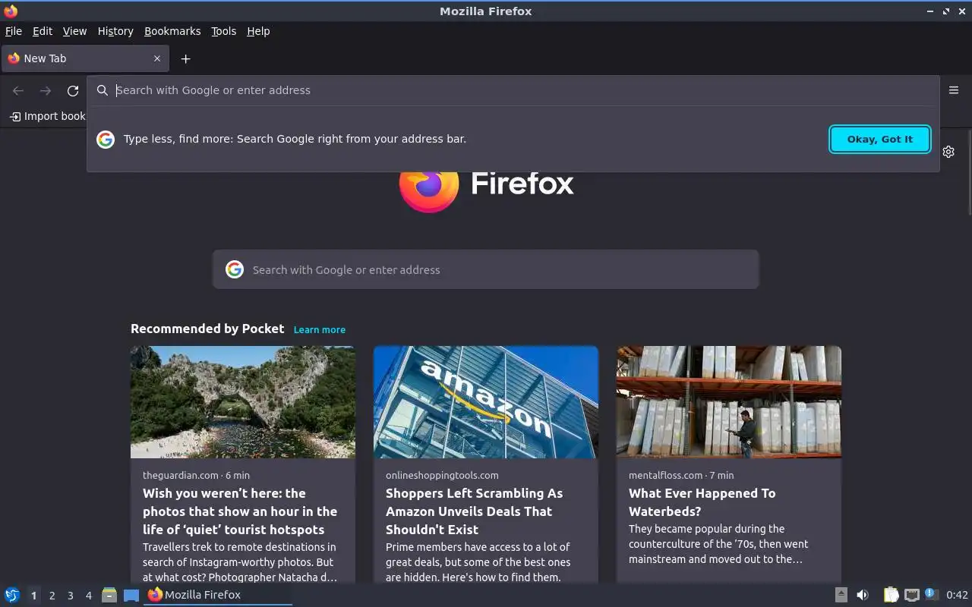Viewport: 972px width, 607px height.
Task: Open the View menu
Action: (74, 31)
